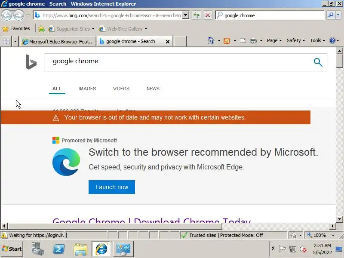Click the Print icon
This screenshot has height=258, width=344.
(253, 40)
